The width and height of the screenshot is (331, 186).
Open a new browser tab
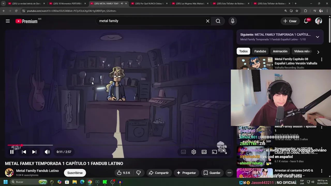[296, 4]
